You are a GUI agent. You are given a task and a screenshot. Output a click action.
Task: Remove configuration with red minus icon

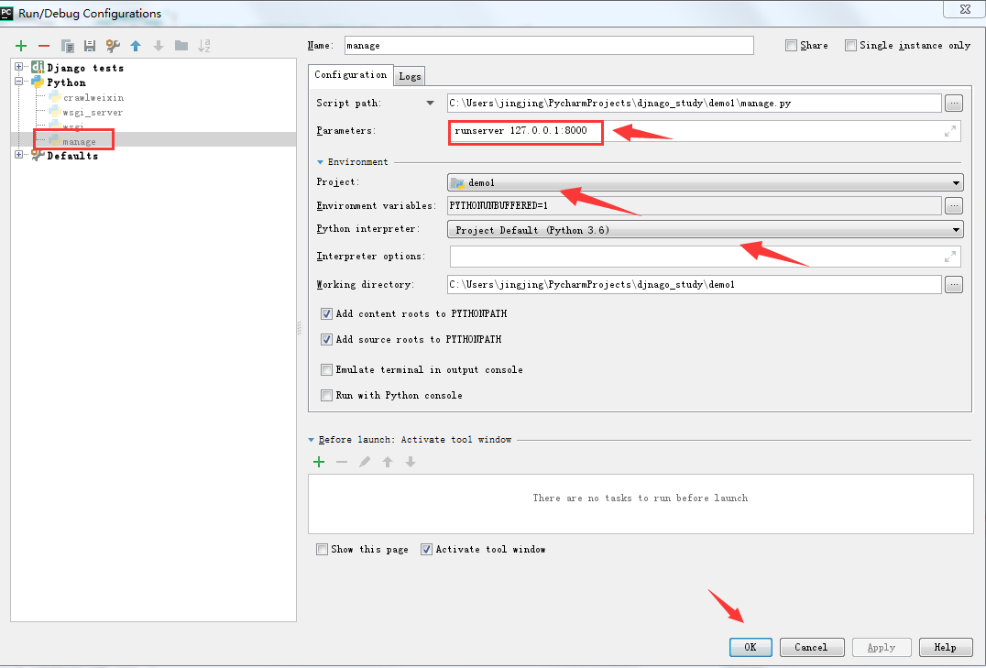click(44, 46)
